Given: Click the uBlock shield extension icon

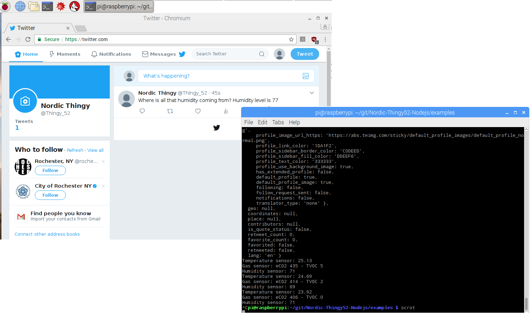Looking at the screenshot, I should click(314, 40).
